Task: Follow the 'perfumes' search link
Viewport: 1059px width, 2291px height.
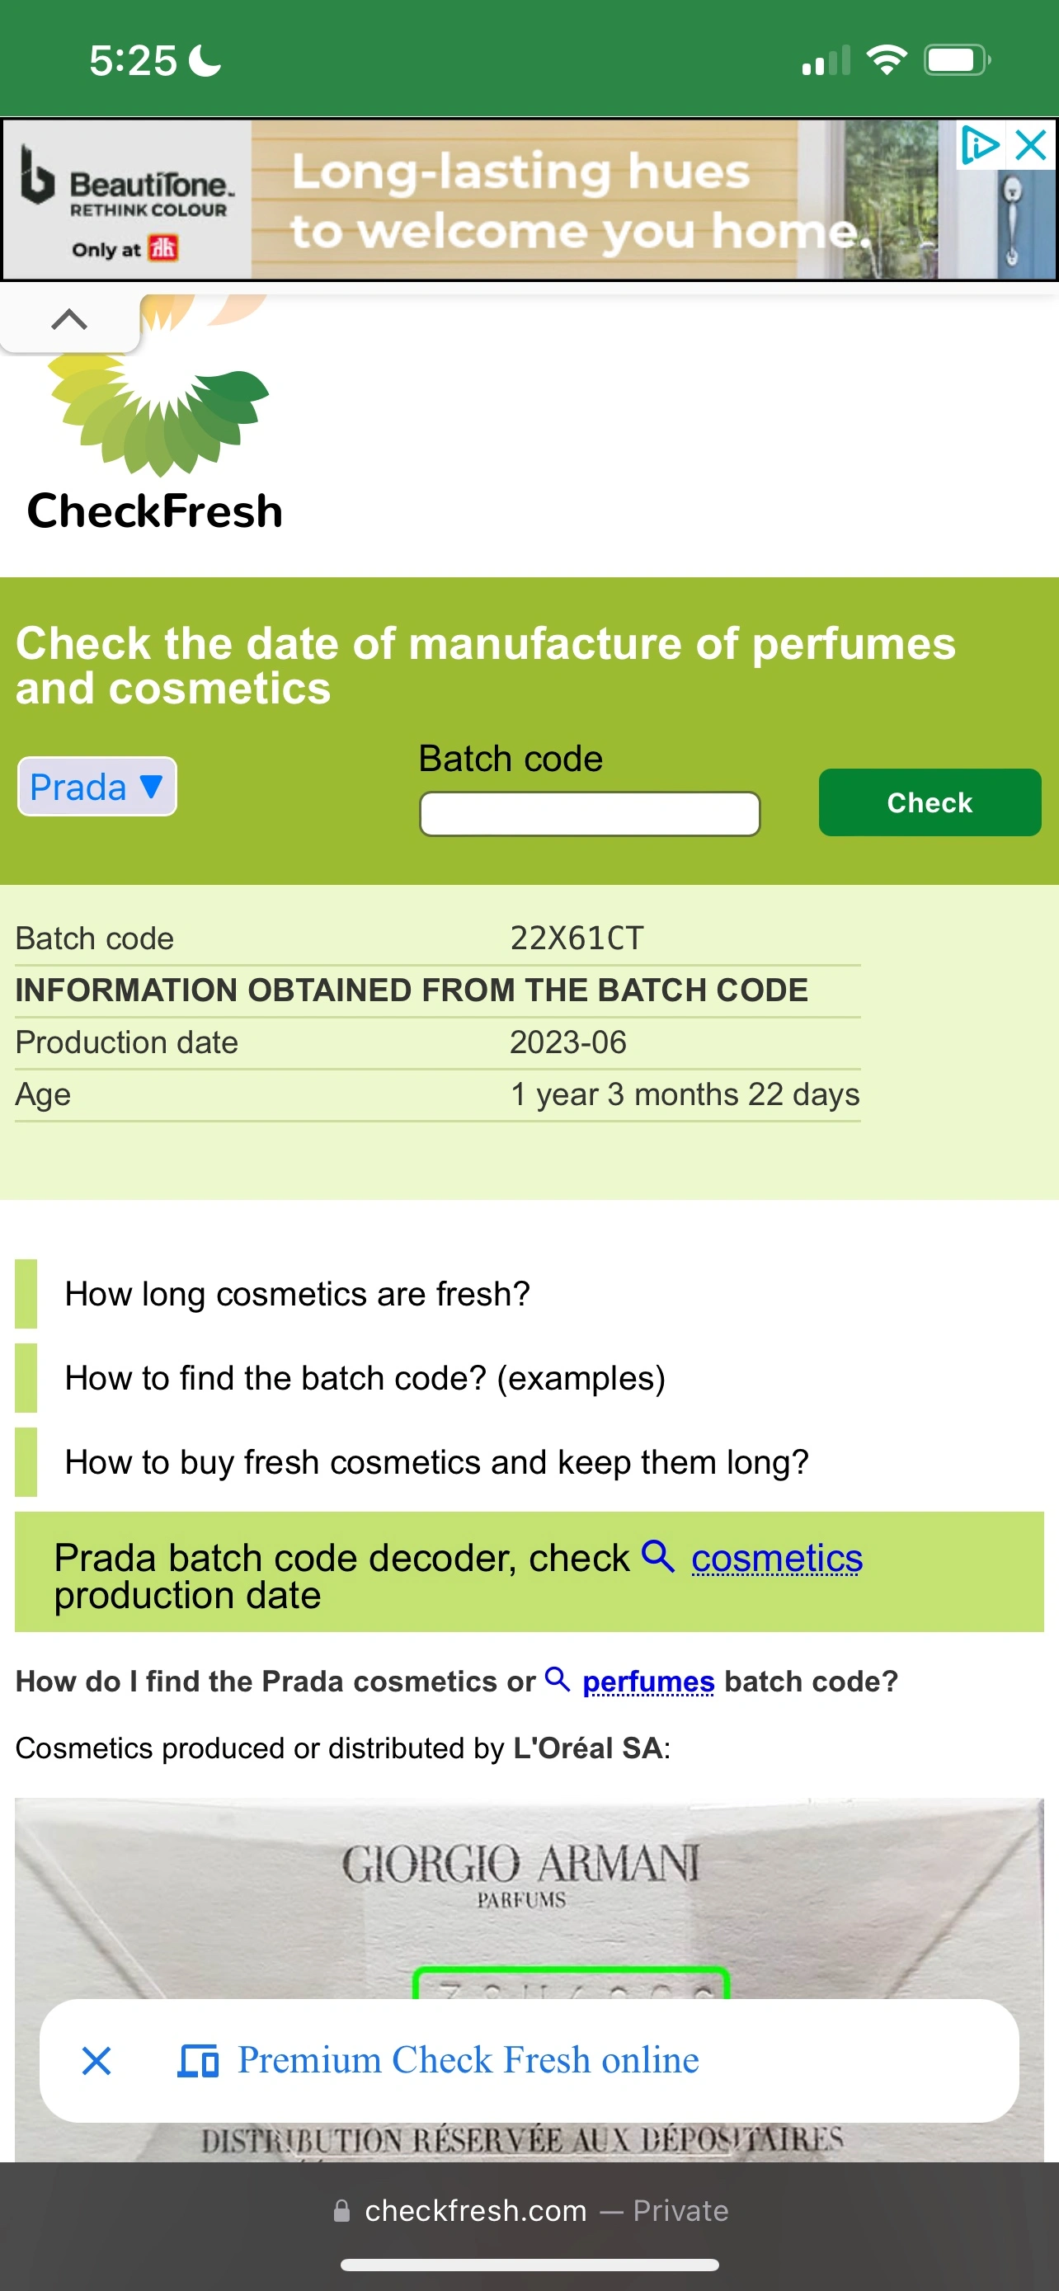Action: (x=648, y=1681)
